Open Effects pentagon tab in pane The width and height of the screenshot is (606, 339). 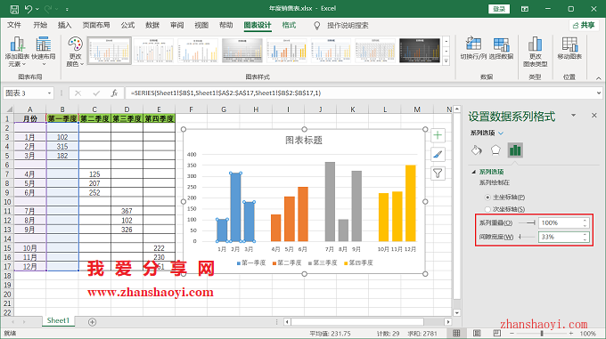point(495,150)
